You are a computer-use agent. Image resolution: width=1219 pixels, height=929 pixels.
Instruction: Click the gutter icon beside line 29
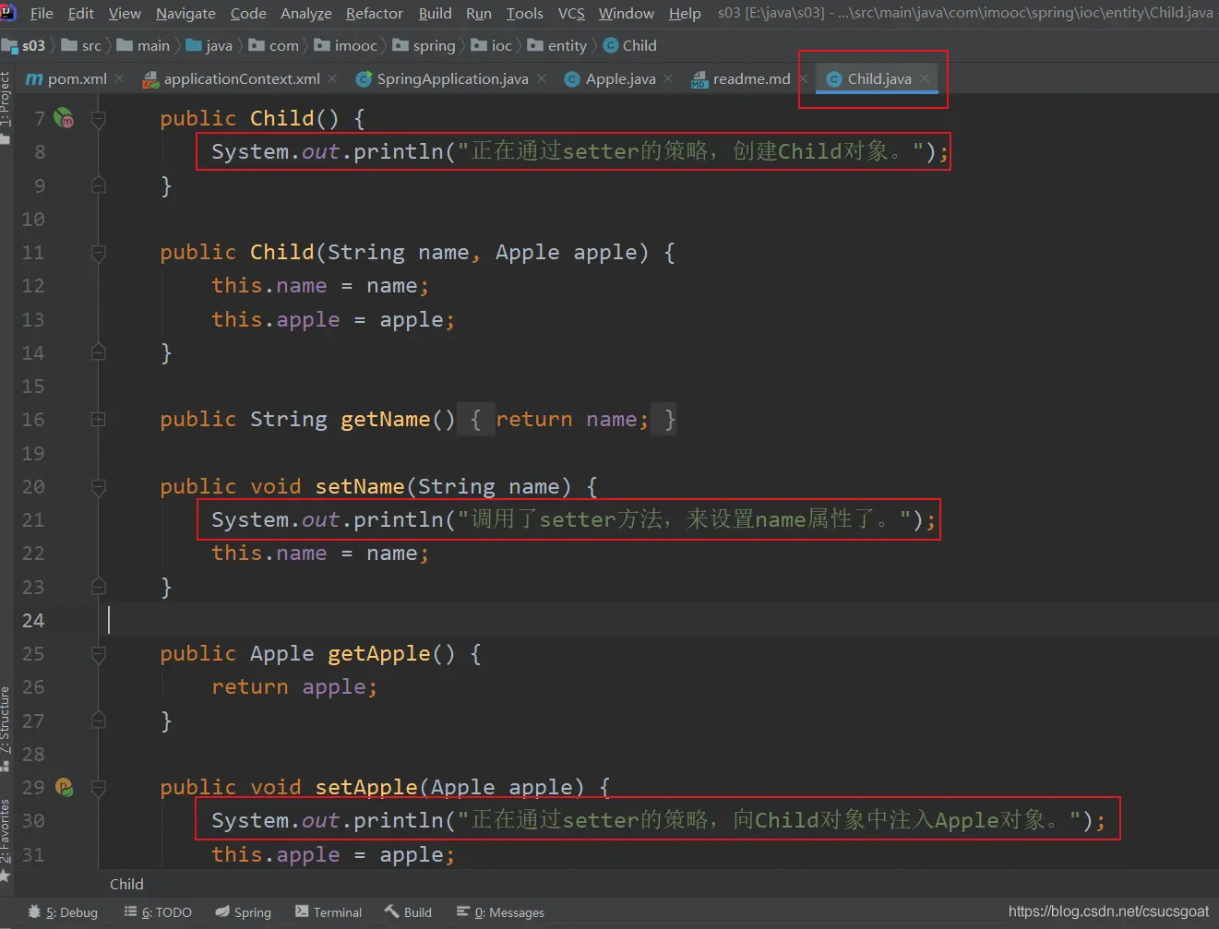pyautogui.click(x=64, y=787)
